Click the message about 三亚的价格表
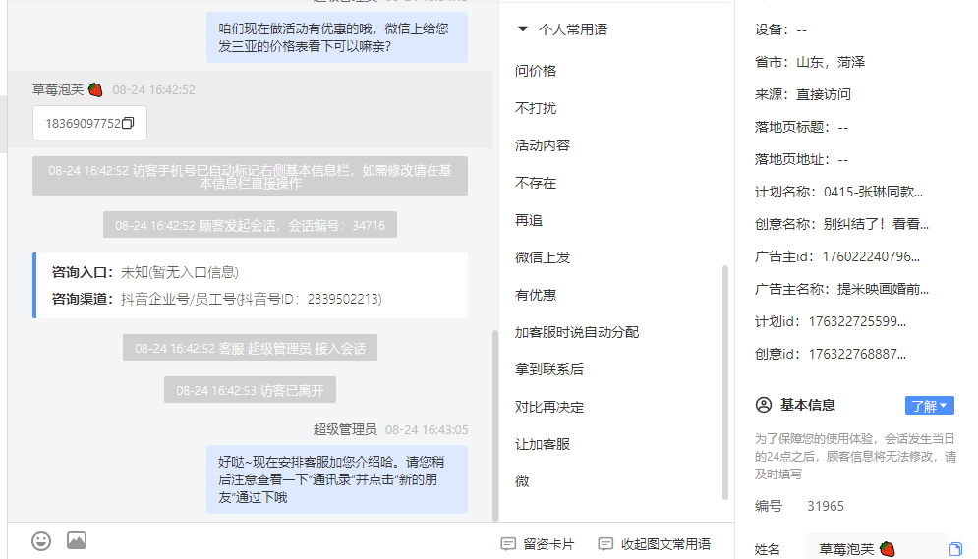This screenshot has height=559, width=978. pos(337,37)
